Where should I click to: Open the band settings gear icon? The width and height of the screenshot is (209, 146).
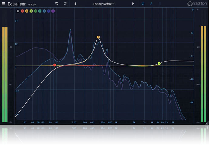(x=18, y=11)
